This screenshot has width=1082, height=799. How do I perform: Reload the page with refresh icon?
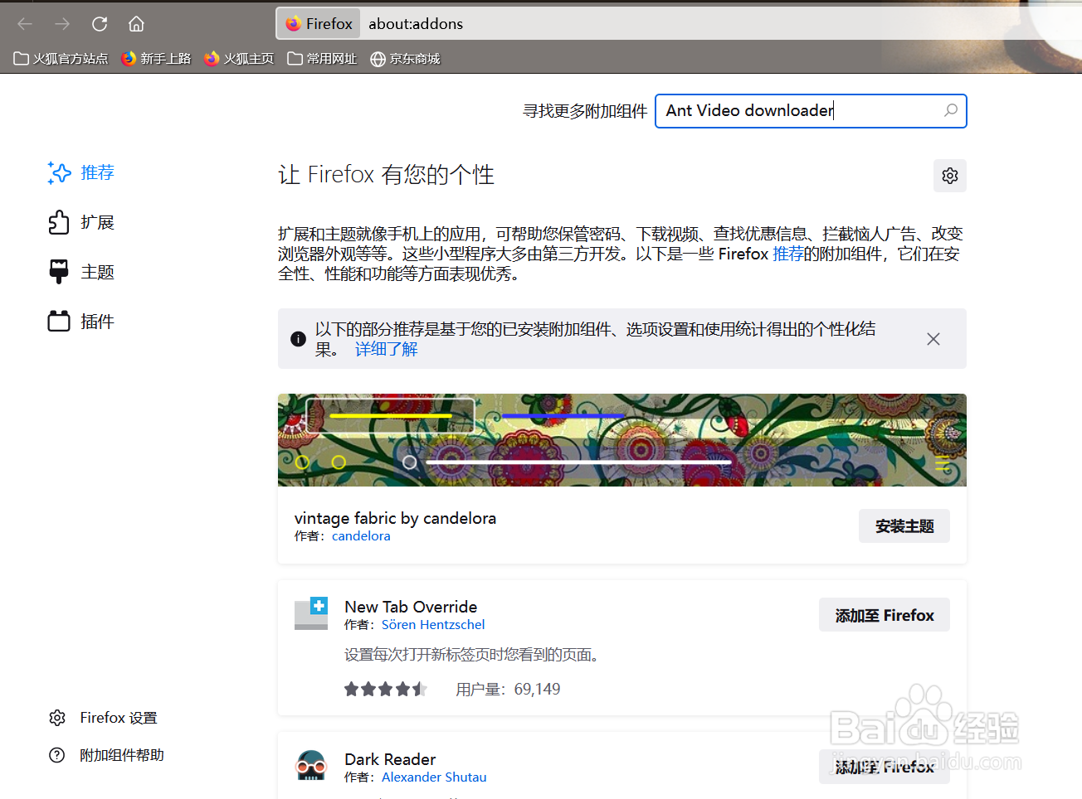click(100, 24)
